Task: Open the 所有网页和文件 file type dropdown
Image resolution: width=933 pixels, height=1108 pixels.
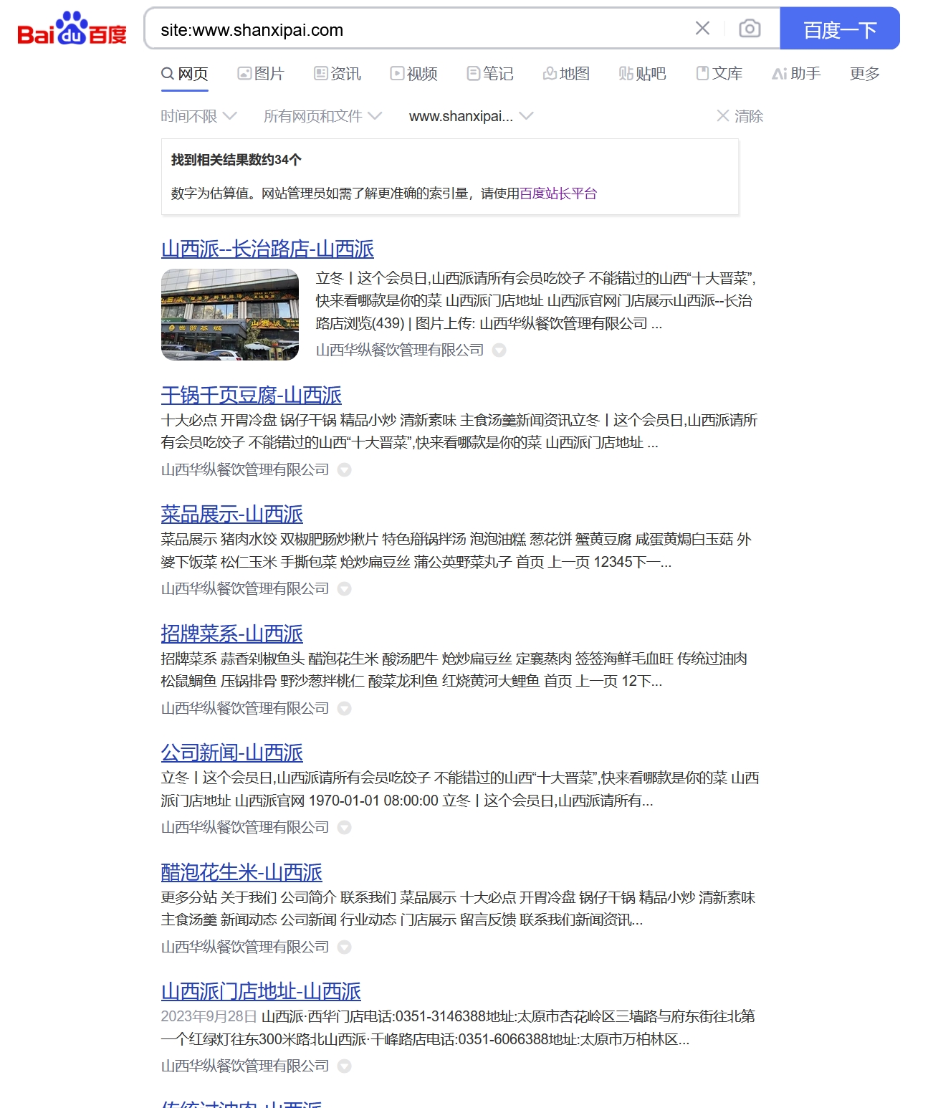Action: [374, 116]
